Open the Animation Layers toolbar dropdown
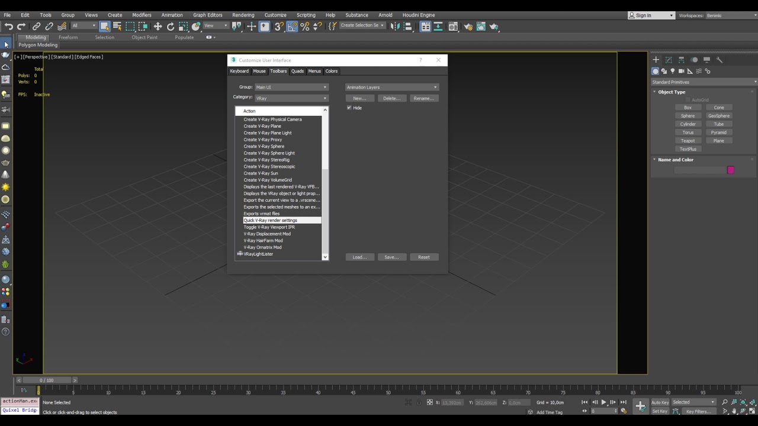 tap(392, 88)
